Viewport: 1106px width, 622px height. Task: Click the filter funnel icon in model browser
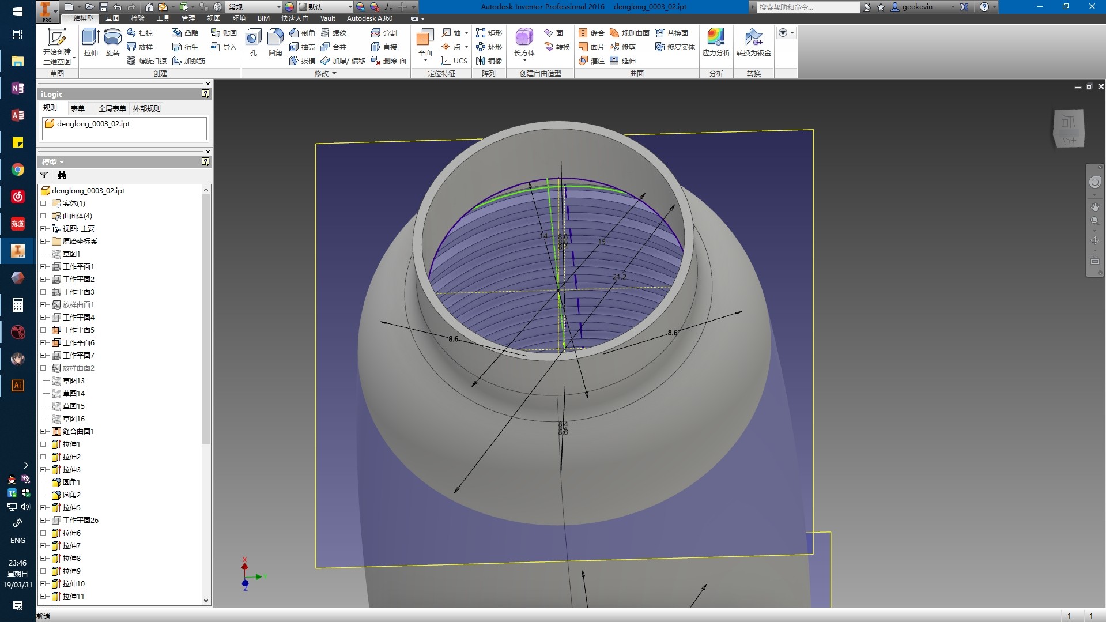click(x=44, y=175)
